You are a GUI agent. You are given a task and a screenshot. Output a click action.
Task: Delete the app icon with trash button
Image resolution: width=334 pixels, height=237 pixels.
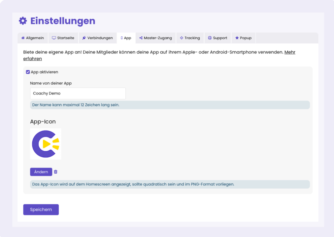[x=55, y=172]
